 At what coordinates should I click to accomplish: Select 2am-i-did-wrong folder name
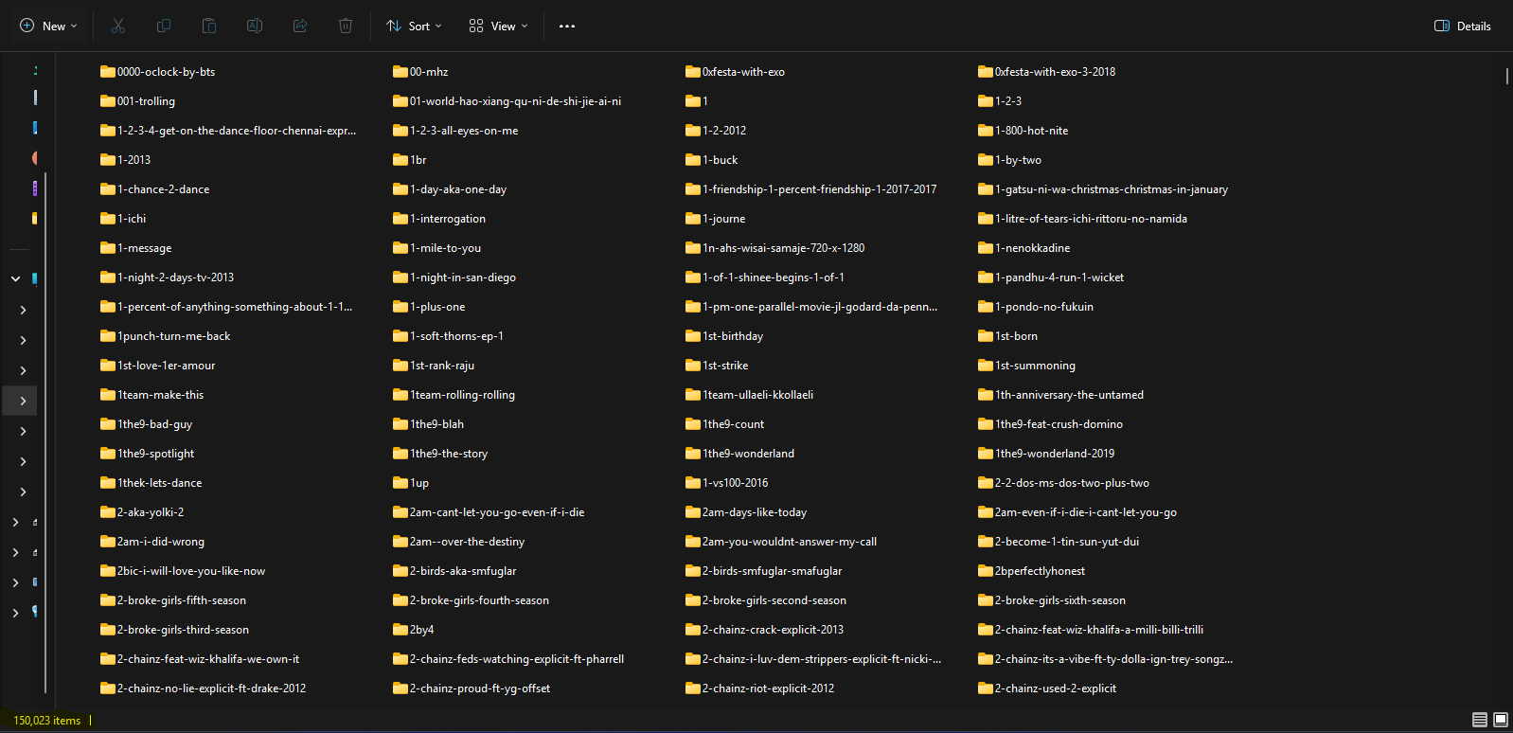pos(161,542)
